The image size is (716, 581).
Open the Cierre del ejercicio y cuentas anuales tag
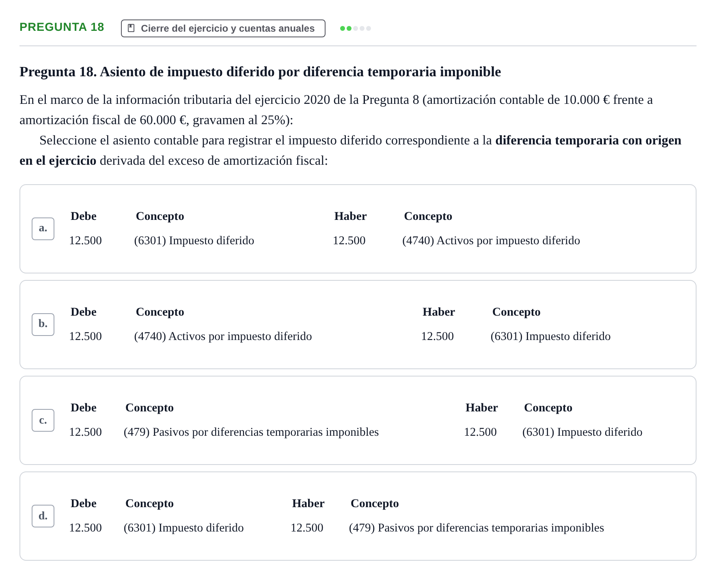pyautogui.click(x=223, y=28)
